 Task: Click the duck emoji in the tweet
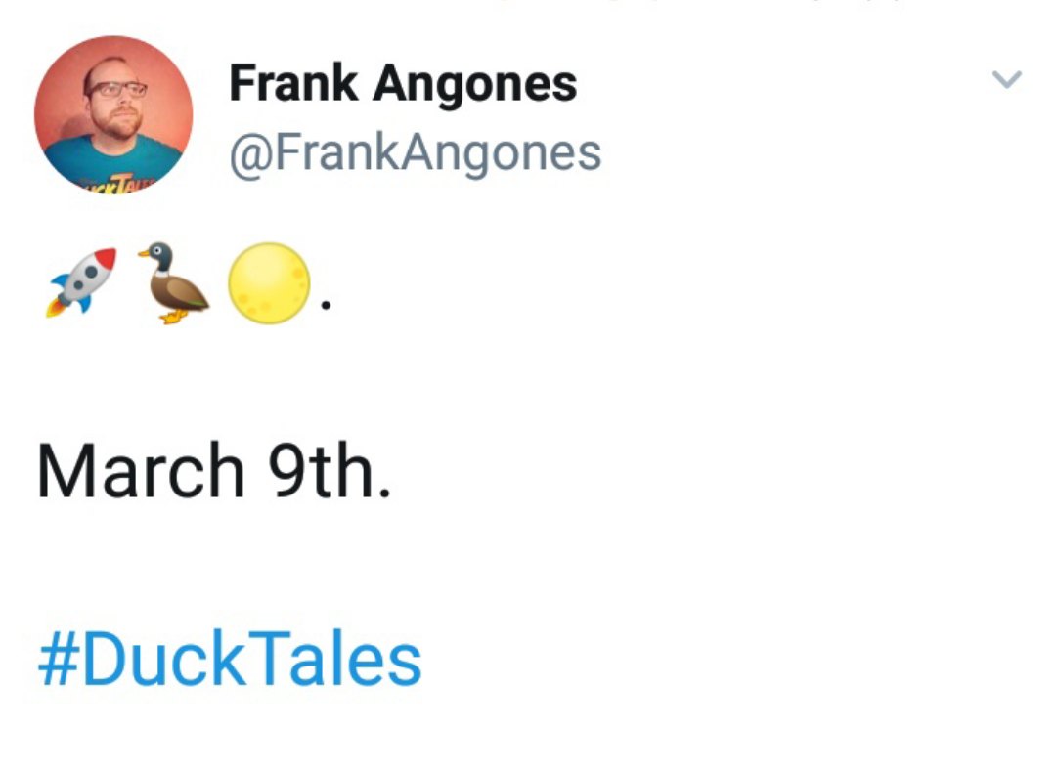tap(173, 282)
